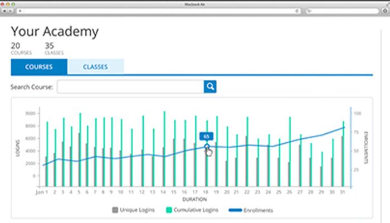Click the browser address bar
The image size is (390, 223).
coord(158,11)
